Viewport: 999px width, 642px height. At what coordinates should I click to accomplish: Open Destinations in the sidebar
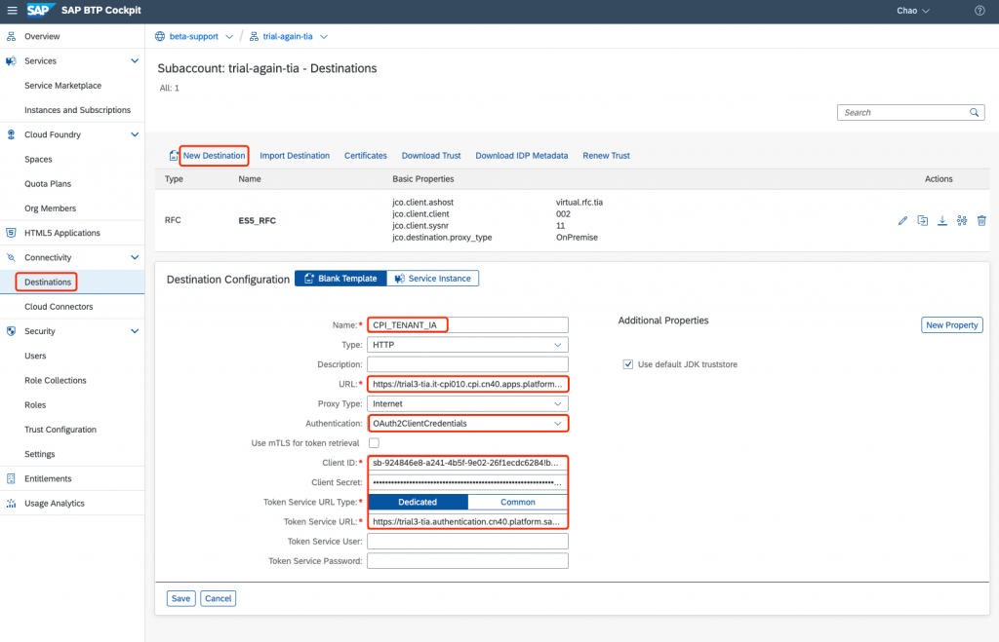click(48, 283)
